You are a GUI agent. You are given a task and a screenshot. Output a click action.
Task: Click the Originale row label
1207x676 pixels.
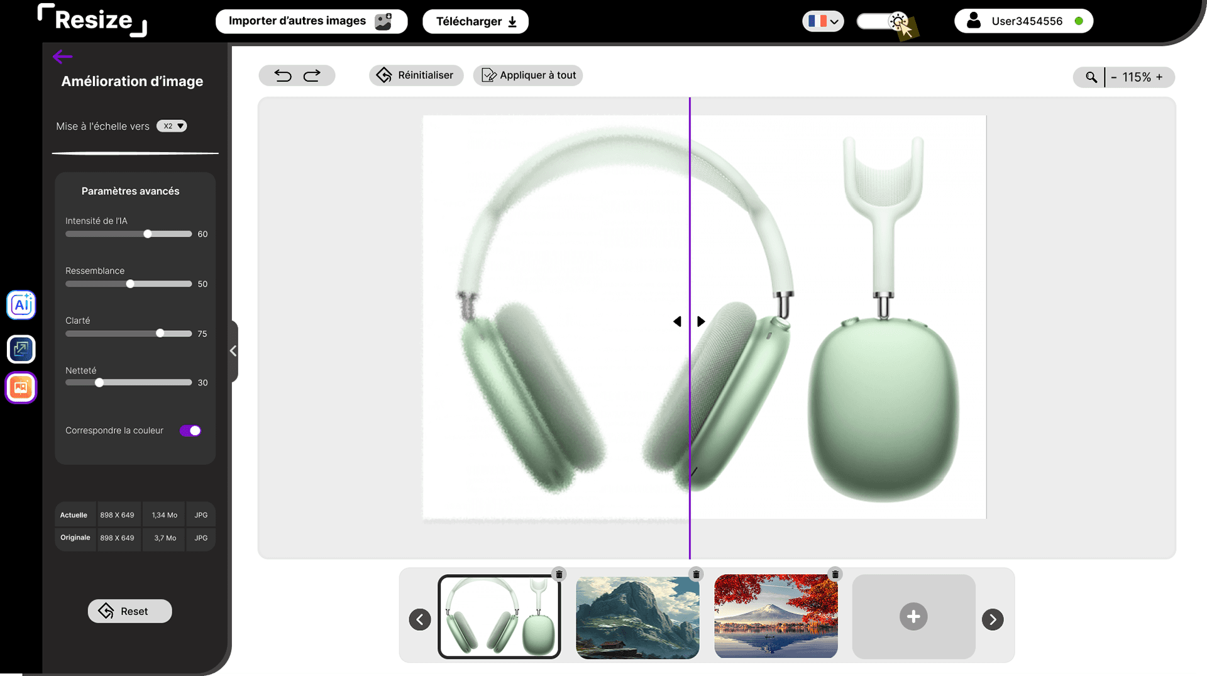click(75, 538)
